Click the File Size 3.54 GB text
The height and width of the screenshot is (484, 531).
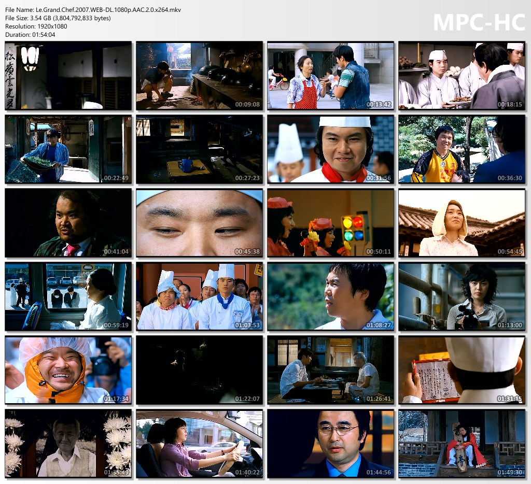(58, 18)
